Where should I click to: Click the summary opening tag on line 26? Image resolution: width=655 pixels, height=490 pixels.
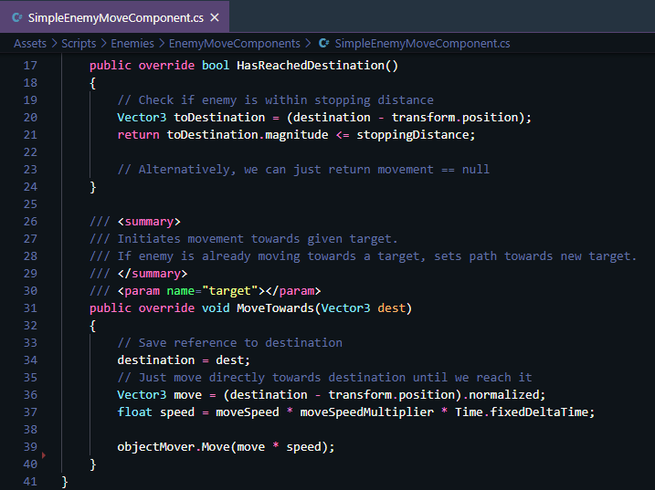tap(149, 222)
